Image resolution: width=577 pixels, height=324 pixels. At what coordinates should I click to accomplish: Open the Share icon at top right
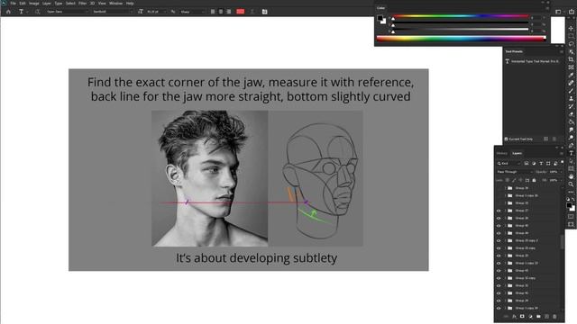pyautogui.click(x=572, y=12)
